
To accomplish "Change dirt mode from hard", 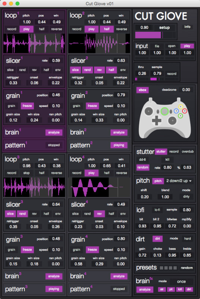I will 187,238.
